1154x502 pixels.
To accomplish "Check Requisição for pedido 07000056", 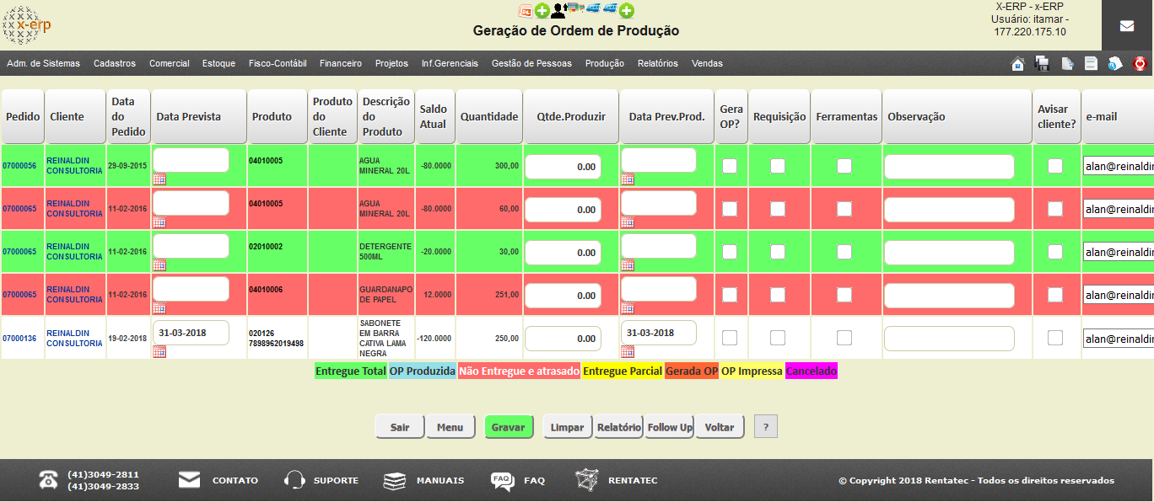I will coord(778,166).
